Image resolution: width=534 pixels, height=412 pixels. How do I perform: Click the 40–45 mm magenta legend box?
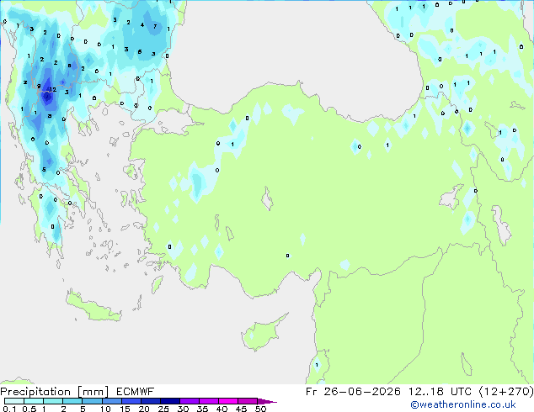pyautogui.click(x=228, y=401)
